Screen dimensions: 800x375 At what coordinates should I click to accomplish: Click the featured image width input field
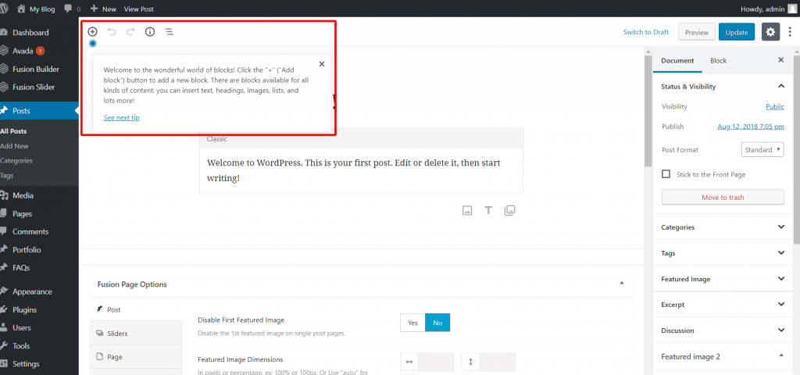coord(436,362)
